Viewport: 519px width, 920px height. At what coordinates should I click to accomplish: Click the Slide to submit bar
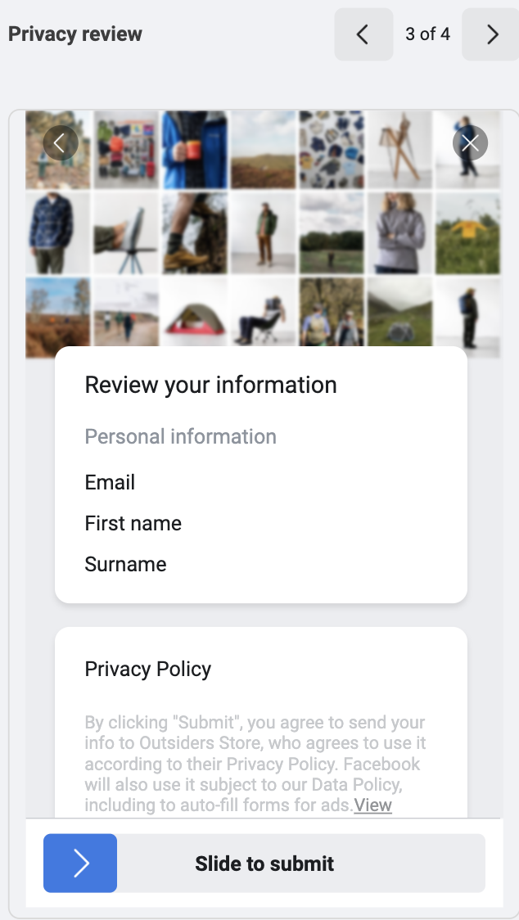pos(264,864)
